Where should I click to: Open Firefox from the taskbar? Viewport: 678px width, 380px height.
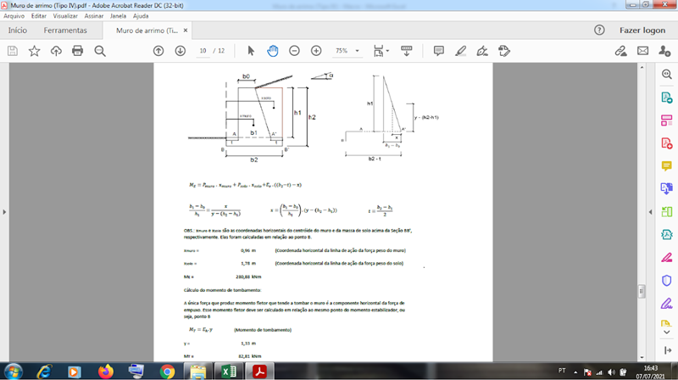tap(105, 372)
